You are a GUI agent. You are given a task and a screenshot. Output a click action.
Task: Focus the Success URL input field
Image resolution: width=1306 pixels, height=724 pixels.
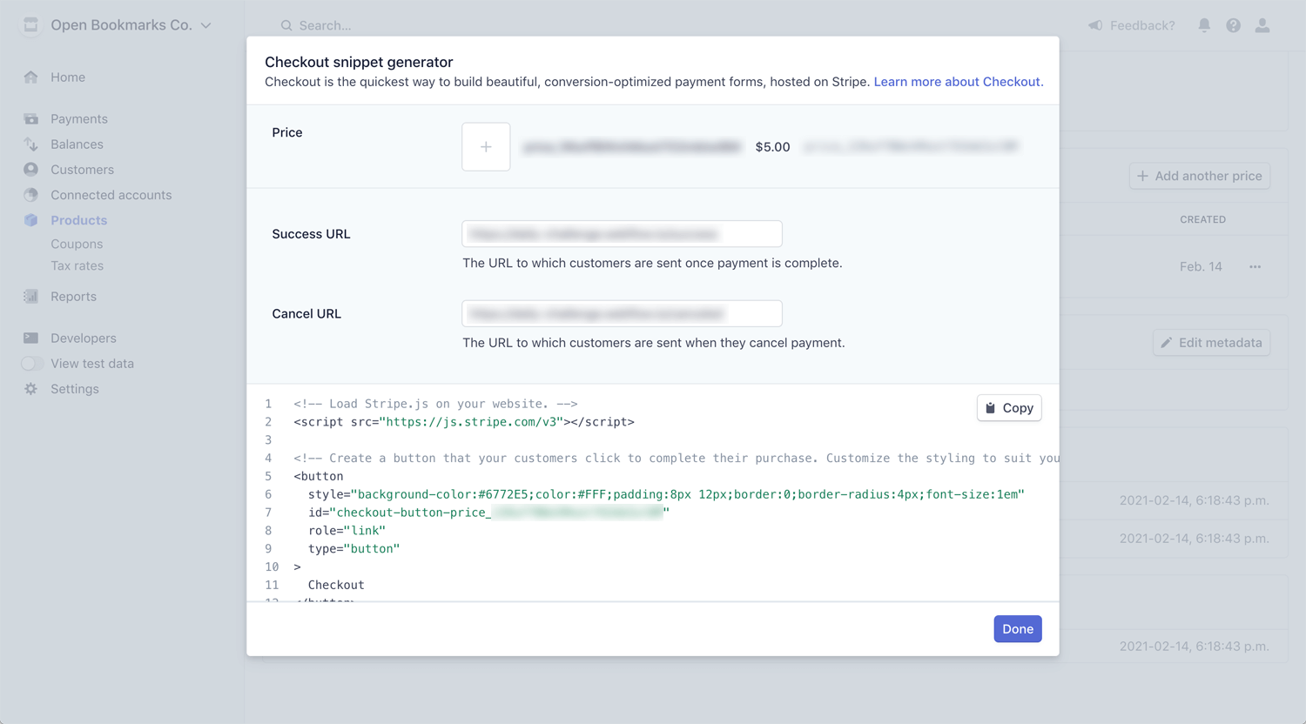(x=622, y=234)
